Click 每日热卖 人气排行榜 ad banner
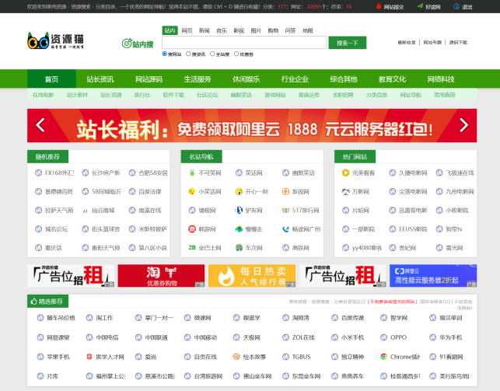The height and width of the screenshot is (391, 500). click(252, 275)
